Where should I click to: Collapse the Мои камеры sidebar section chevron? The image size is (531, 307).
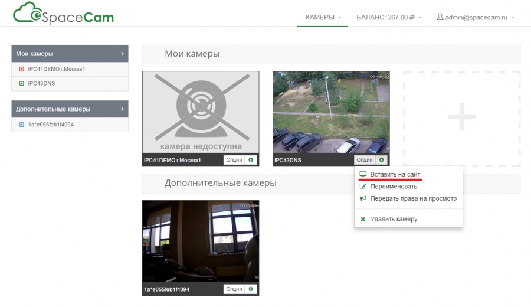(122, 54)
